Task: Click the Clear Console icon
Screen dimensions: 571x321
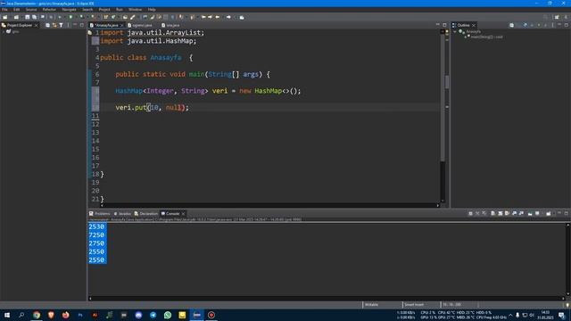Action: (x=492, y=213)
